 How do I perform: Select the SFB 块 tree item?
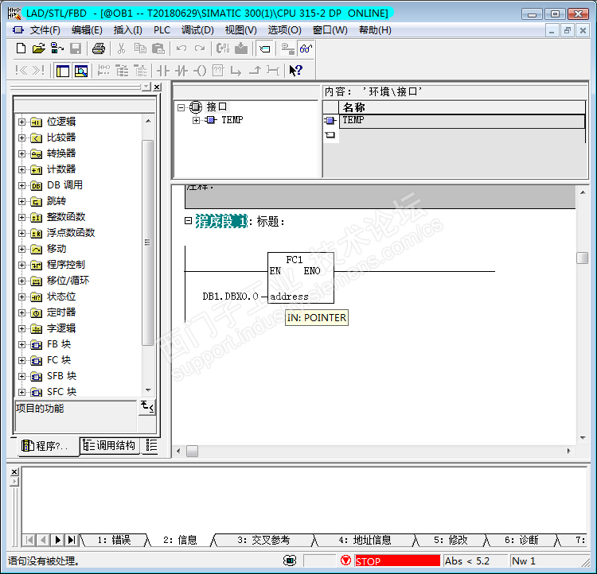pyautogui.click(x=61, y=376)
